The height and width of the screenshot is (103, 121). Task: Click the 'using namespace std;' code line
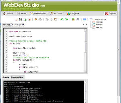[x=20, y=36]
